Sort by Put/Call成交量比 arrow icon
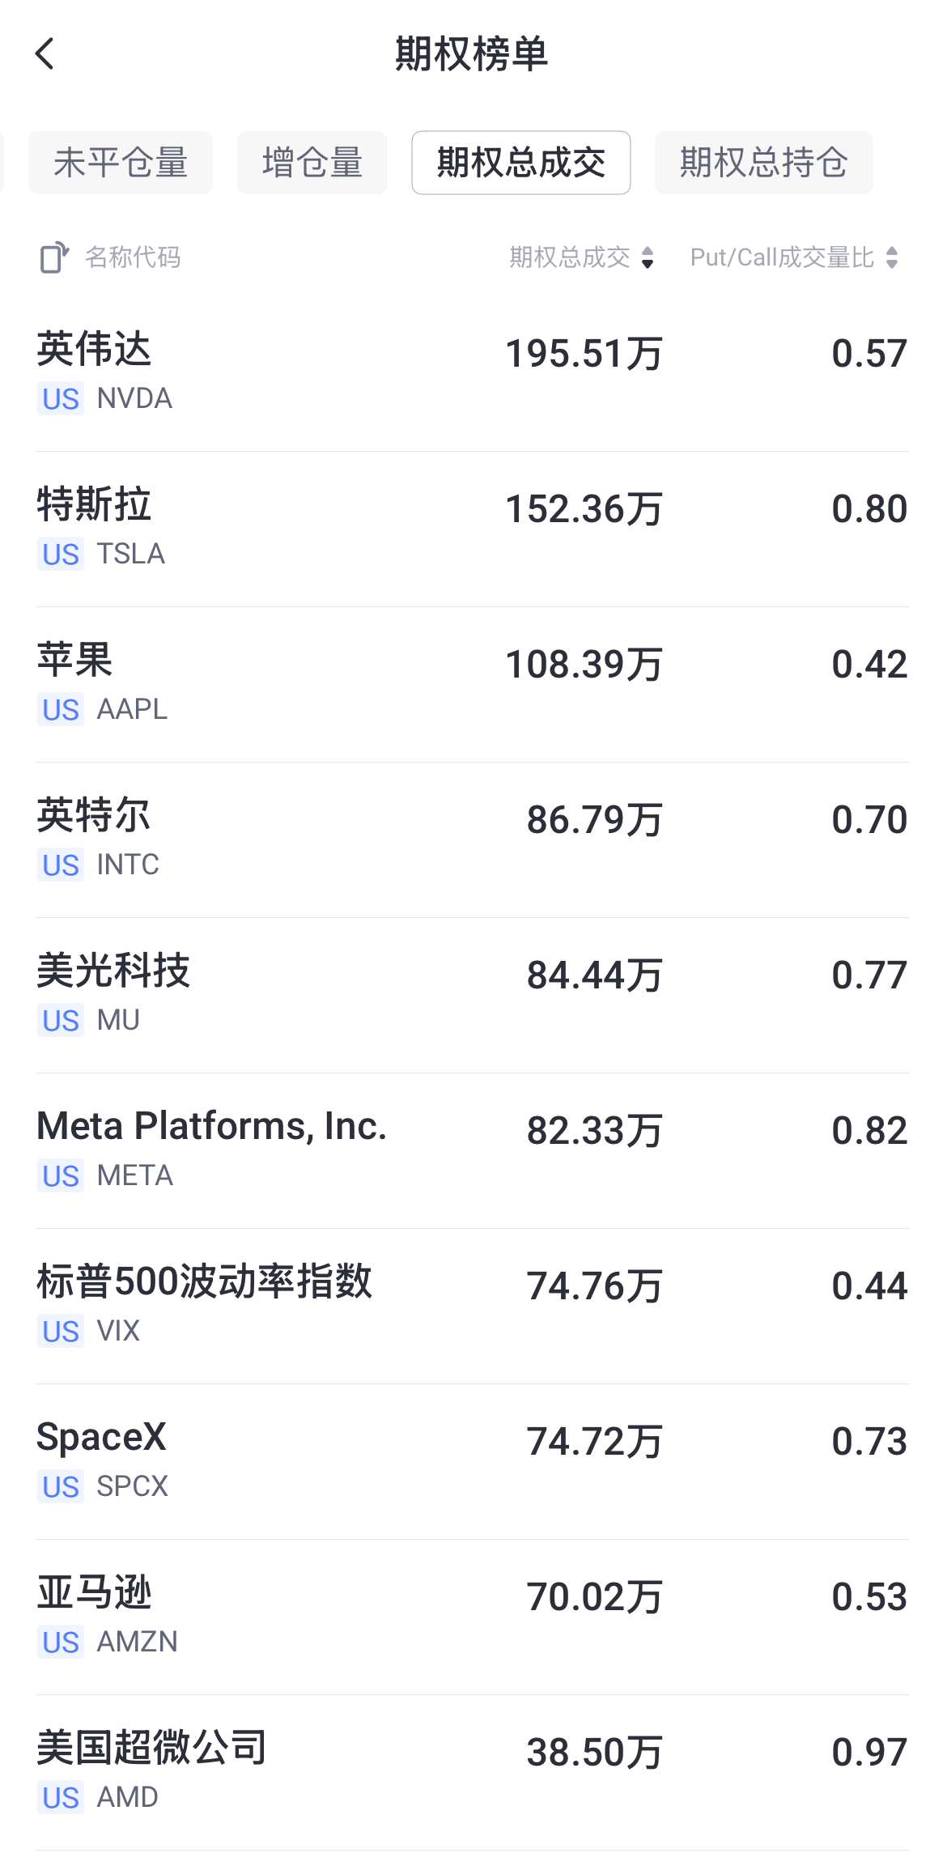 tap(892, 257)
